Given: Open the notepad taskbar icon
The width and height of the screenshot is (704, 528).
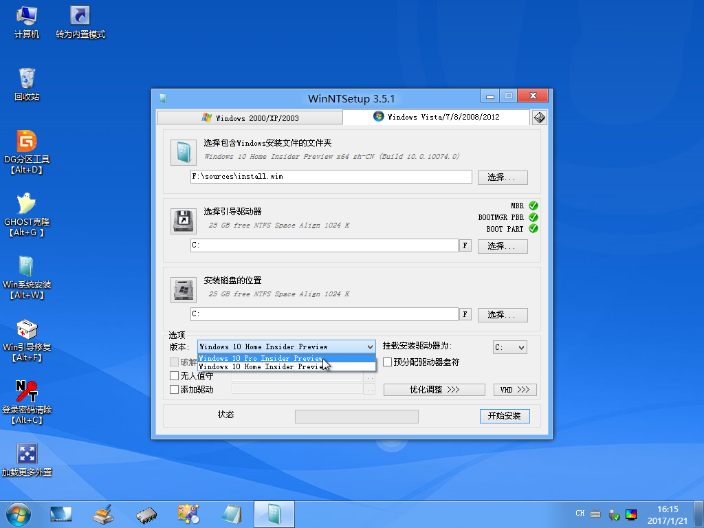Looking at the screenshot, I should [232, 514].
